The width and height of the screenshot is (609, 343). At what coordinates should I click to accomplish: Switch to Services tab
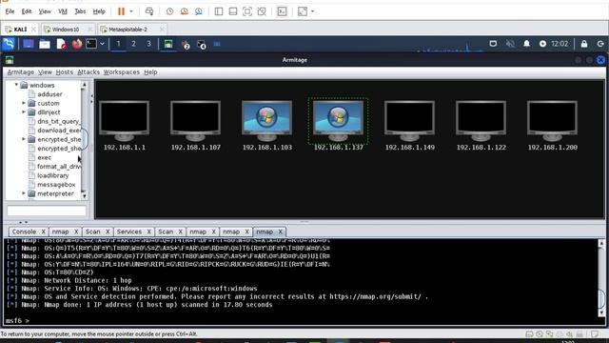point(129,232)
